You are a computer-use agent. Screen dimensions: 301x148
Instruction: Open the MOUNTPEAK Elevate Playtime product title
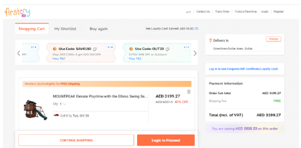point(100,97)
